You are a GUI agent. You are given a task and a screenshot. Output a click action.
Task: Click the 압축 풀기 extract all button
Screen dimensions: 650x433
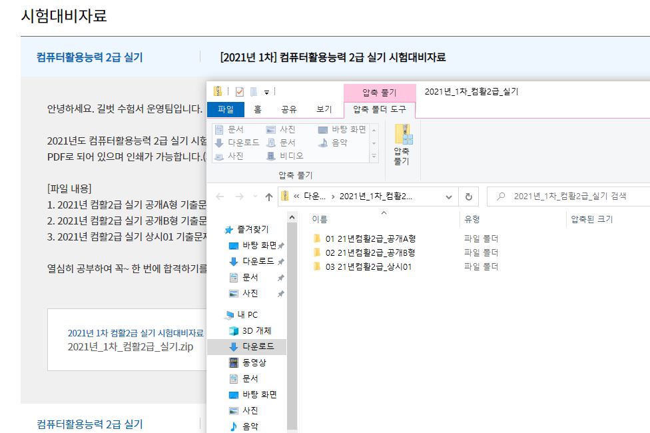[x=402, y=145]
